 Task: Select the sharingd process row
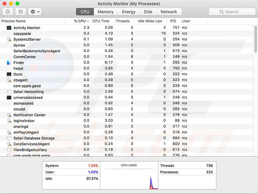coord(126,126)
